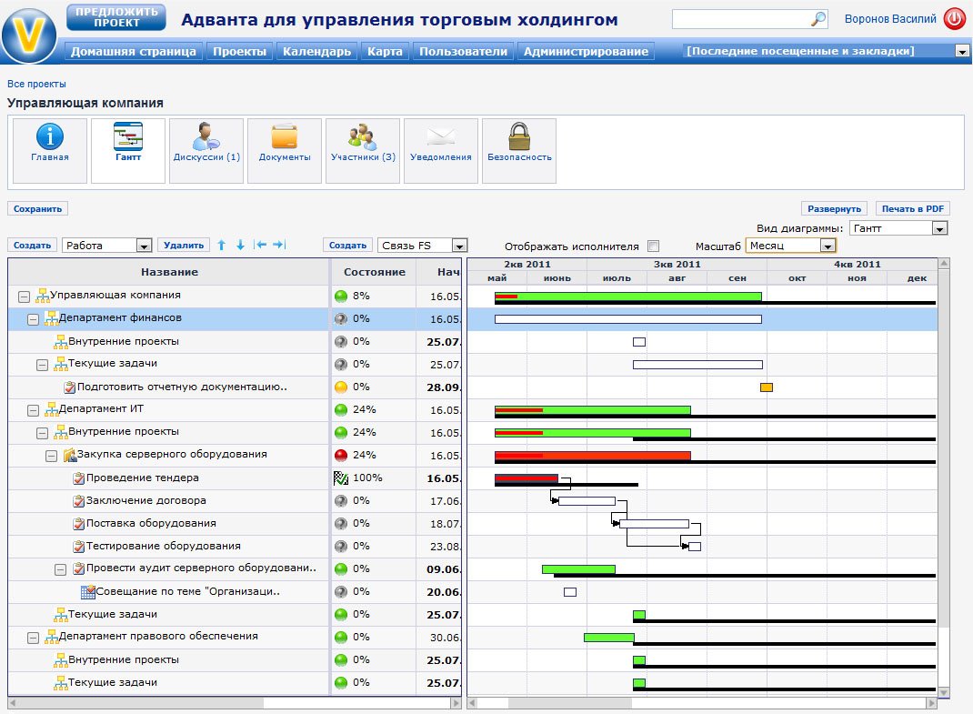Open the Документы folder icon tab
The width and height of the screenshot is (973, 714).
(x=285, y=151)
